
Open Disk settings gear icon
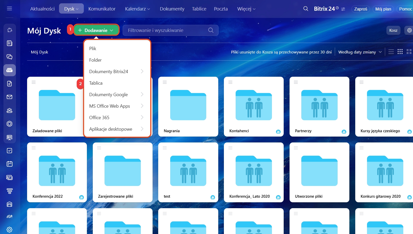click(409, 30)
